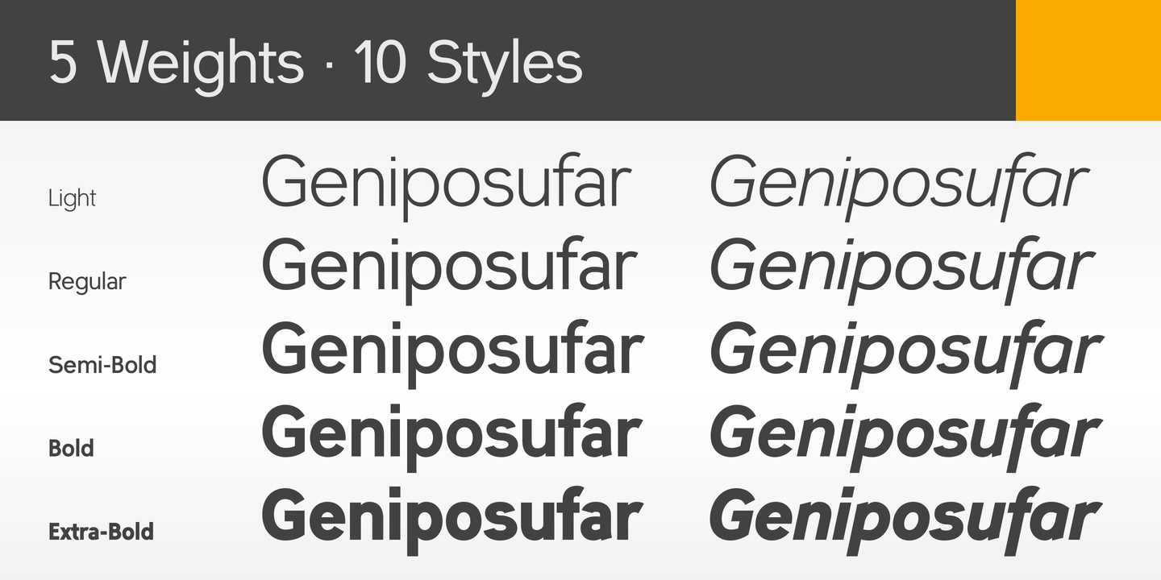Click the Extra-Bold italic Geniposufar sample
This screenshot has height=580, width=1161.
(905, 518)
